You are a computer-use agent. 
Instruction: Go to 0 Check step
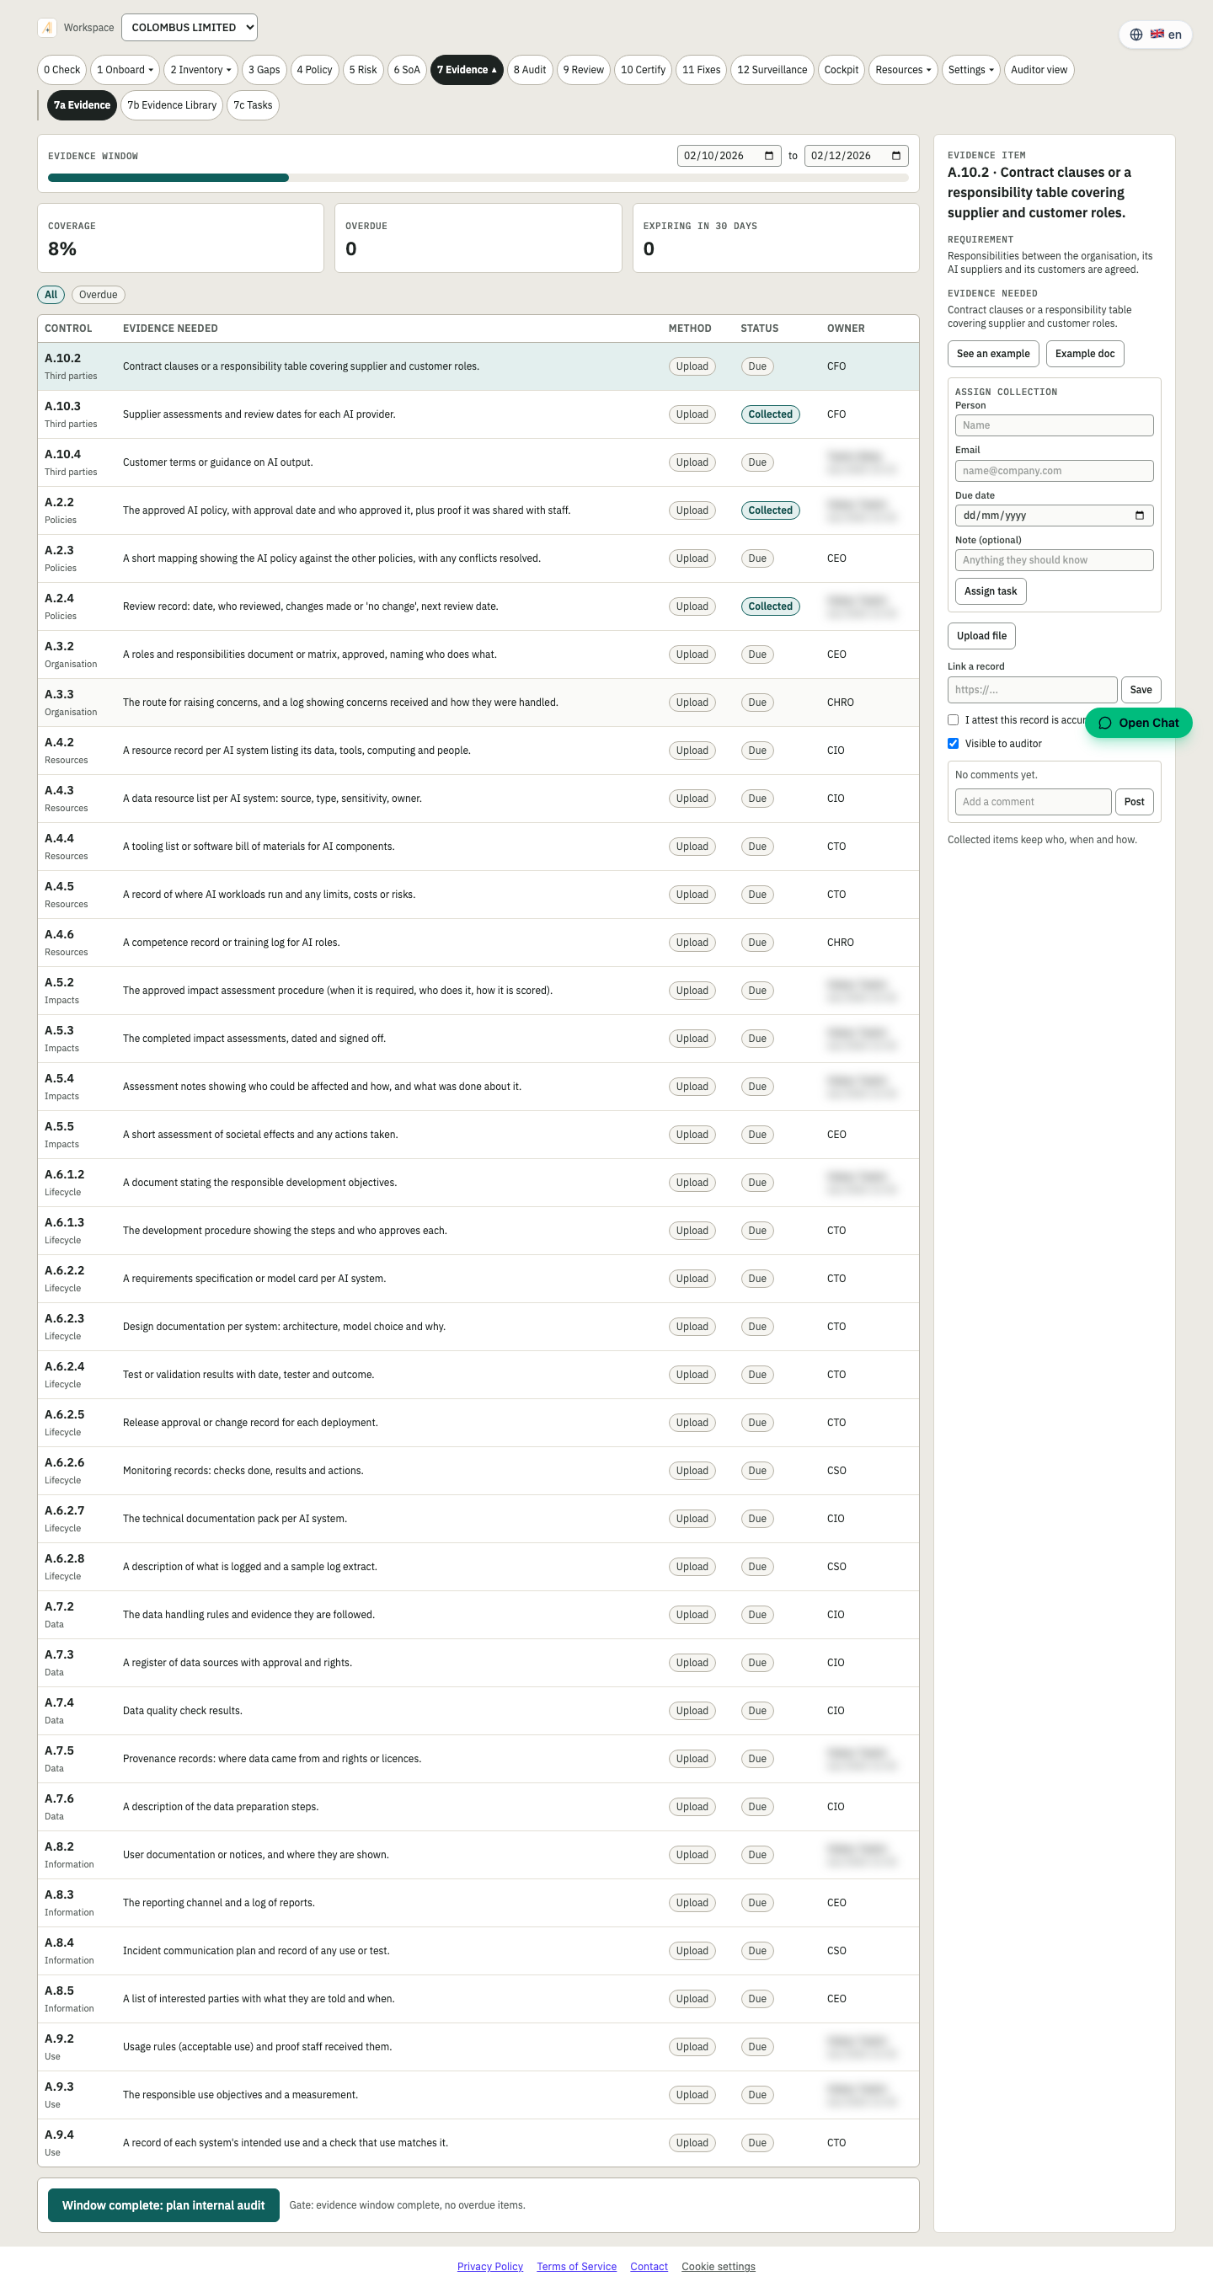click(x=62, y=70)
